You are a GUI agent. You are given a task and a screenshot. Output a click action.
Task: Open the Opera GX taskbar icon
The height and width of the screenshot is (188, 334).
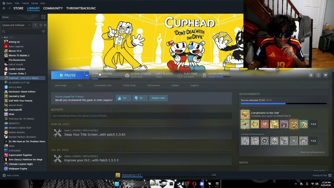[194, 184]
